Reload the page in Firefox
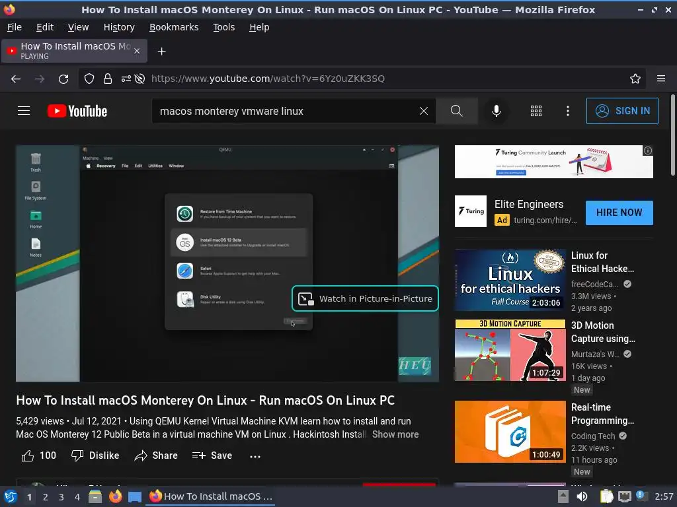 63,79
